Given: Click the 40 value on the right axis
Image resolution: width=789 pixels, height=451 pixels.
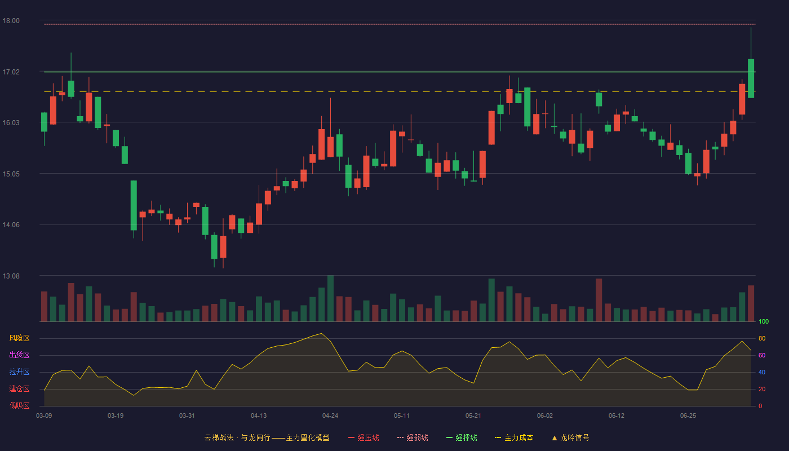Looking at the screenshot, I should [x=762, y=372].
